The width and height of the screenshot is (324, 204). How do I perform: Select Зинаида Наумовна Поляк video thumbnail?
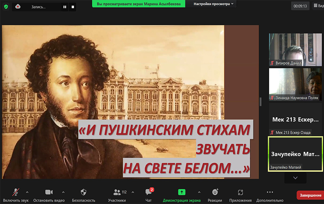(295, 84)
